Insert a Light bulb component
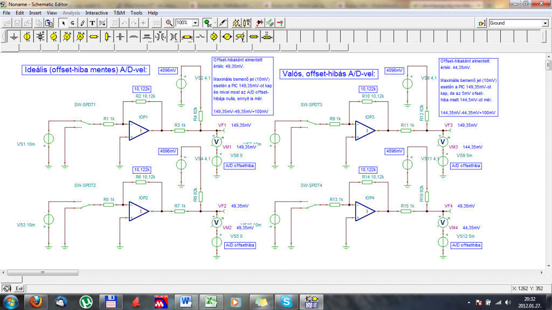This screenshot has height=310, width=552. 213,36
